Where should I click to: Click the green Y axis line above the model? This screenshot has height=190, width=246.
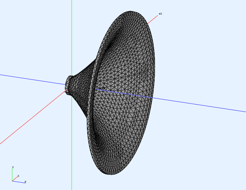[x=72, y=32]
